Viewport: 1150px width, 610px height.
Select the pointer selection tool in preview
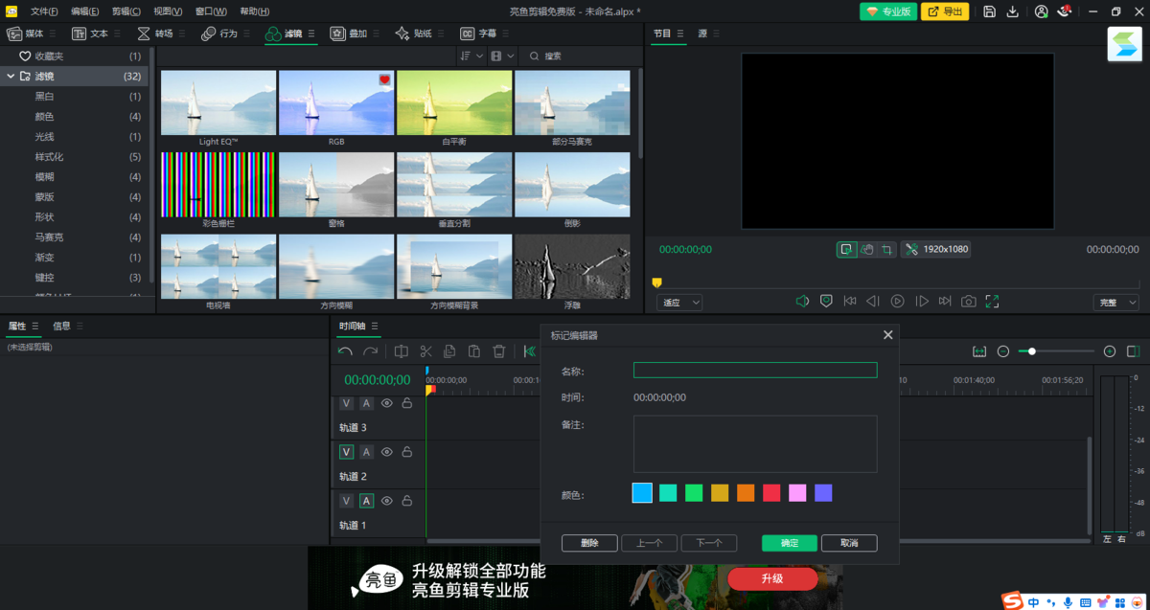pyautogui.click(x=846, y=249)
